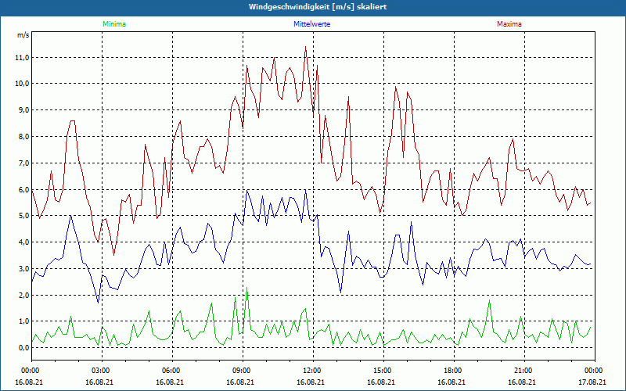The image size is (626, 391).
Task: Click the 5,0 y-axis value
Action: point(23,216)
